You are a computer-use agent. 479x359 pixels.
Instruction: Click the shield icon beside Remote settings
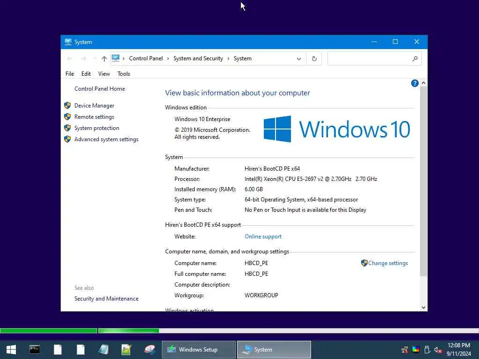[x=67, y=117]
